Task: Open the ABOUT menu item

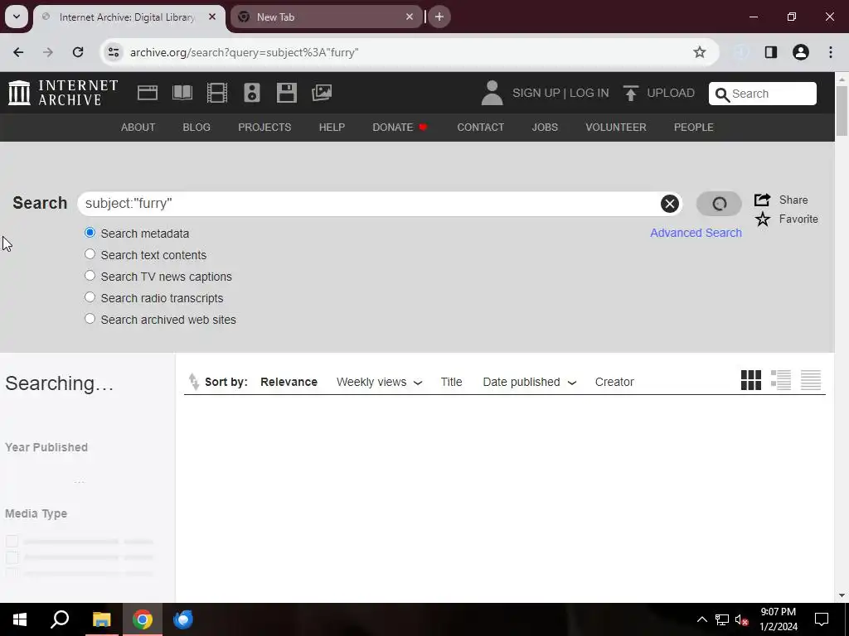Action: [138, 127]
